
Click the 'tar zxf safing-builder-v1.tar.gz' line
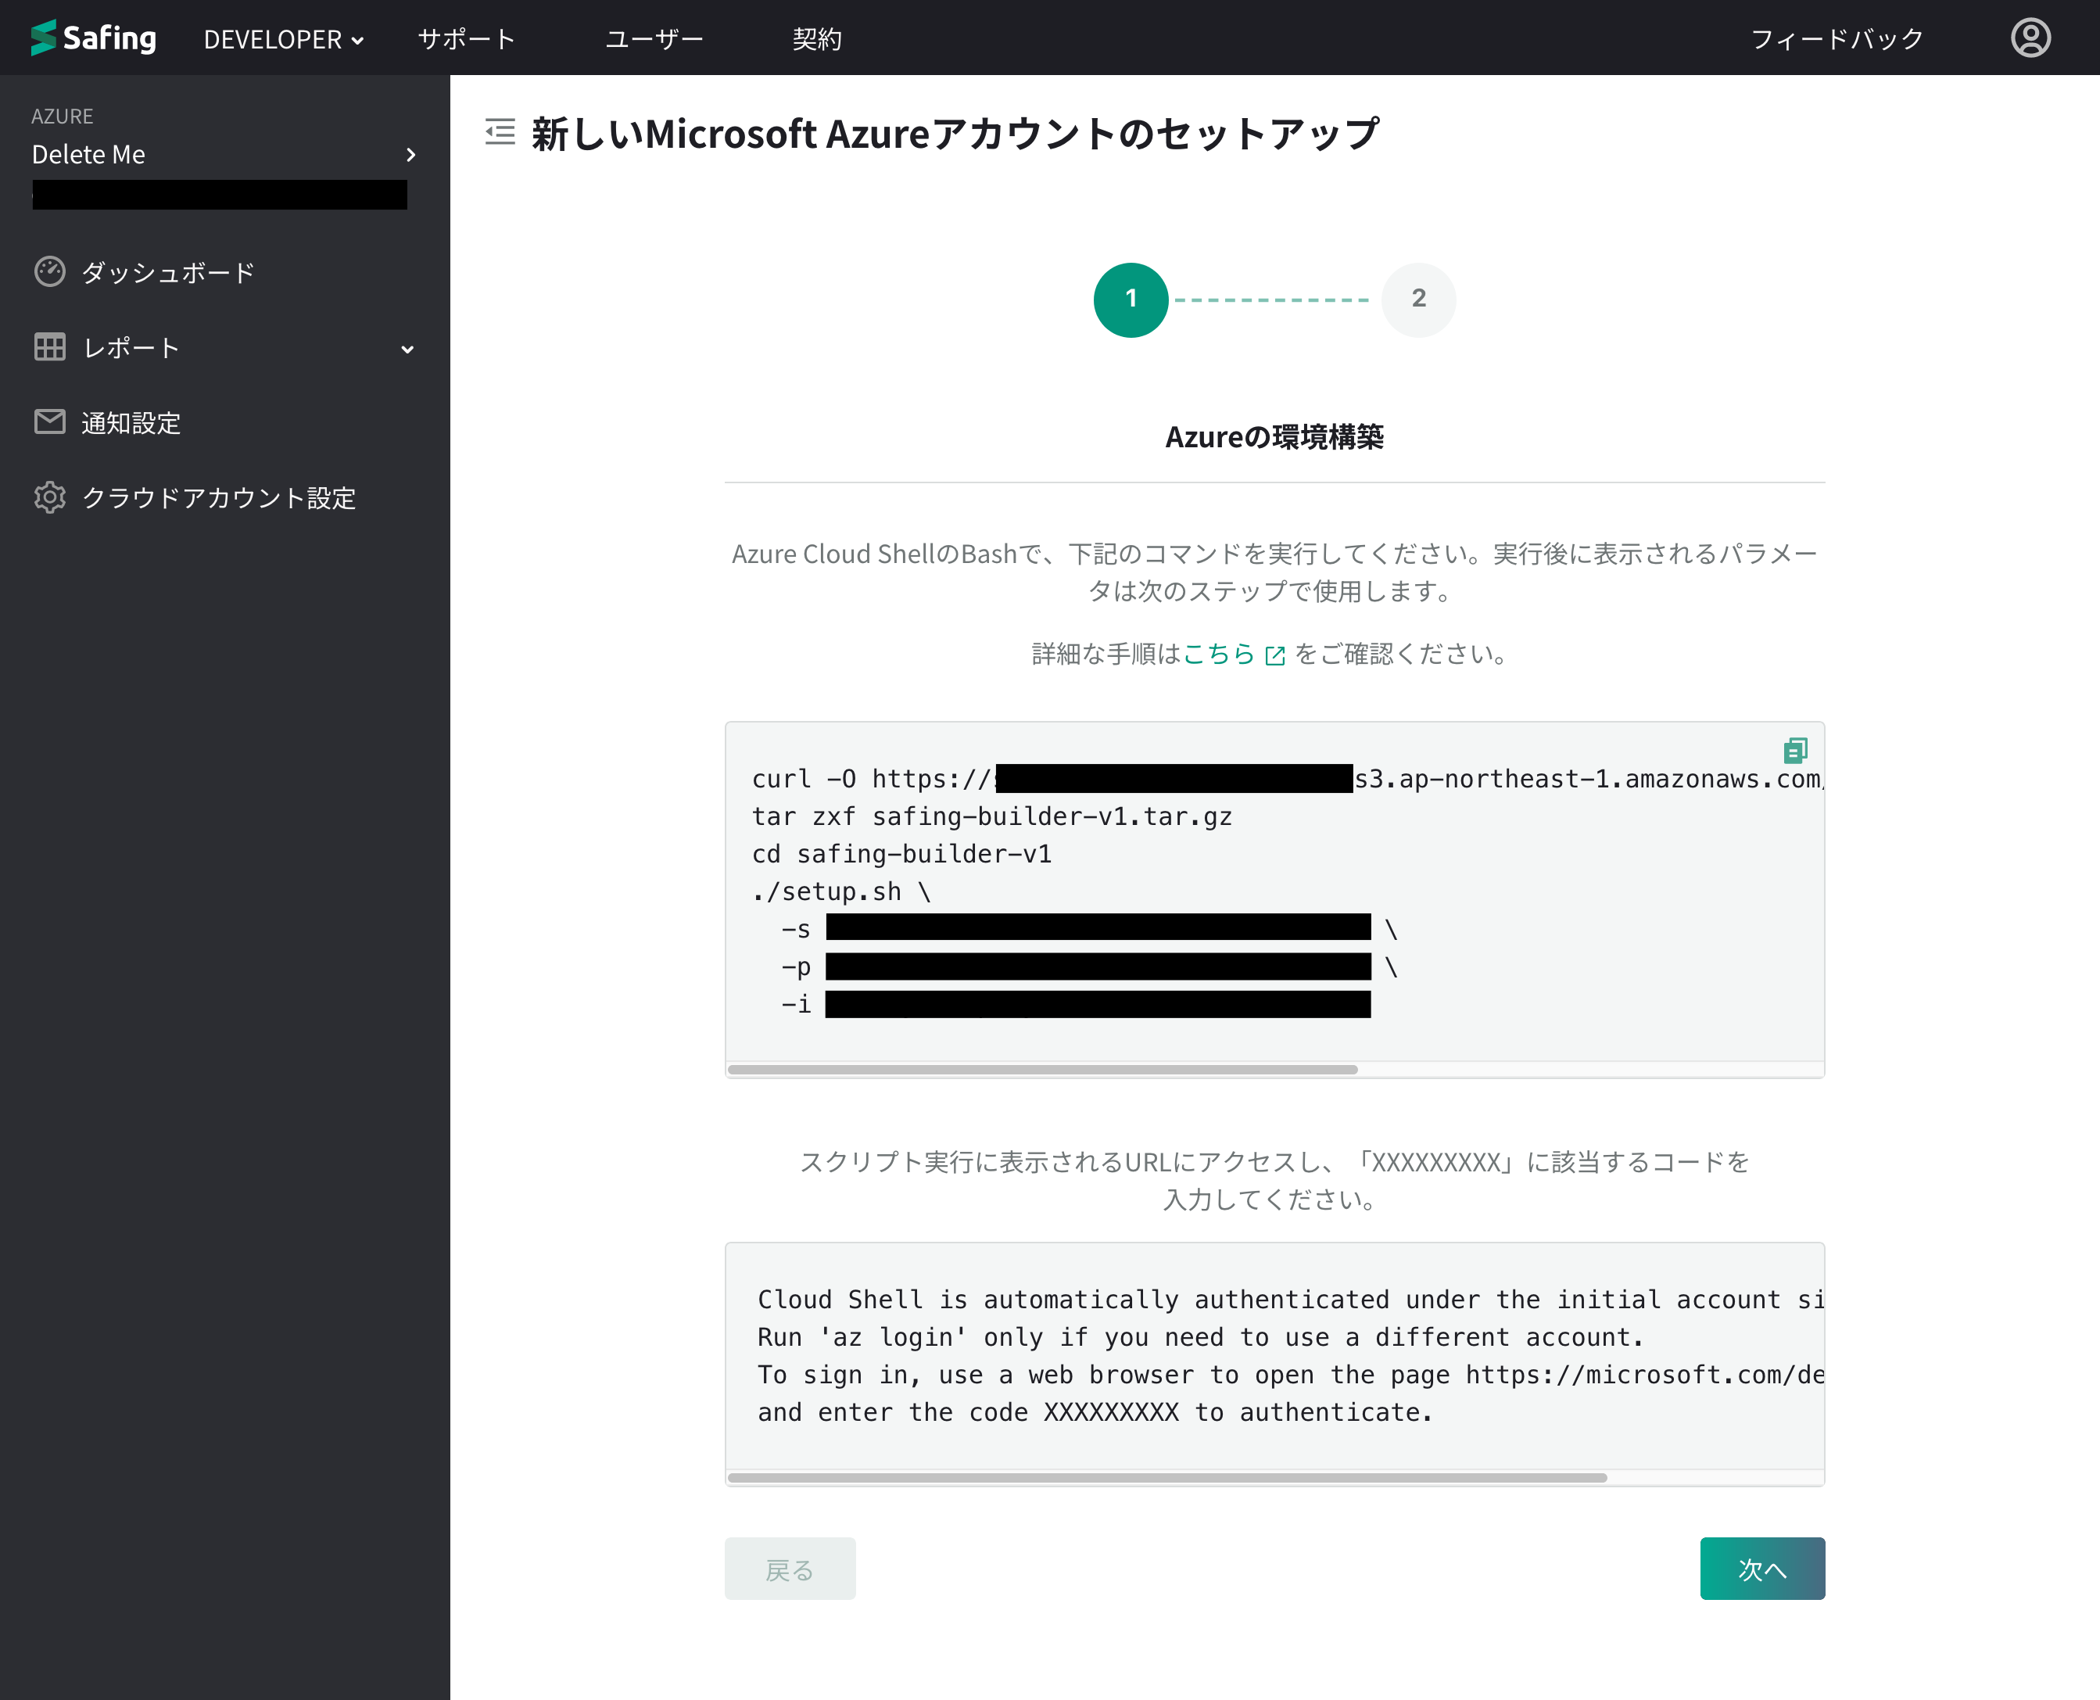[x=991, y=816]
